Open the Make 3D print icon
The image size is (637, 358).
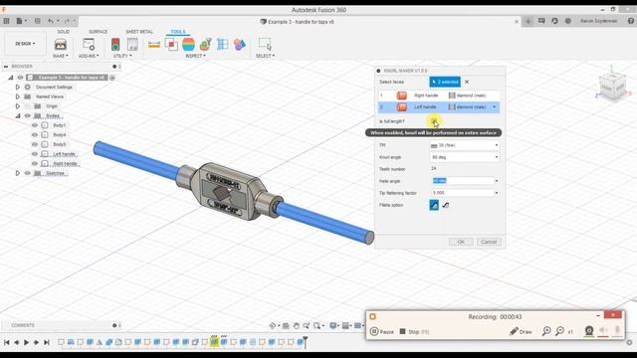point(60,44)
